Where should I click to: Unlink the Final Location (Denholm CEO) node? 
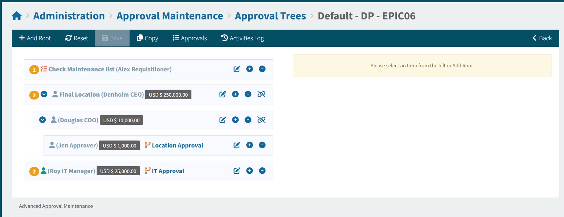(x=261, y=94)
